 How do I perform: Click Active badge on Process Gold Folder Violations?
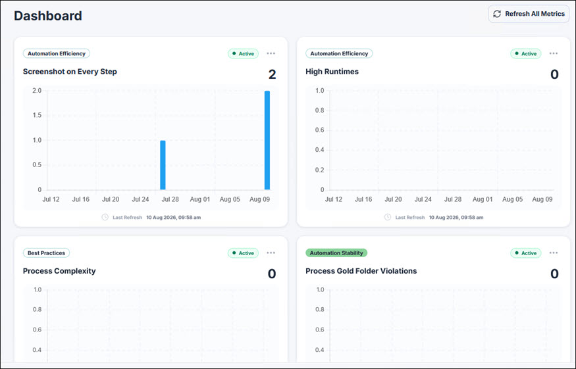tap(526, 253)
